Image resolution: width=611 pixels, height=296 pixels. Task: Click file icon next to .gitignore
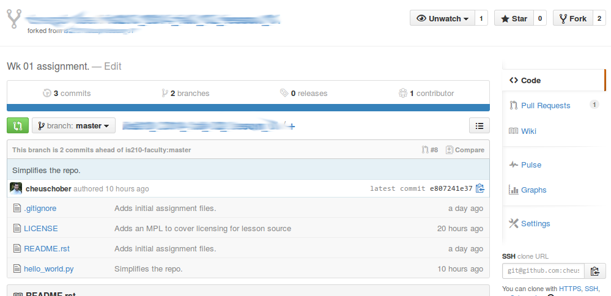(17, 209)
